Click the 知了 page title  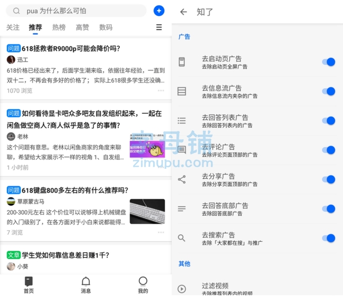pos(205,12)
